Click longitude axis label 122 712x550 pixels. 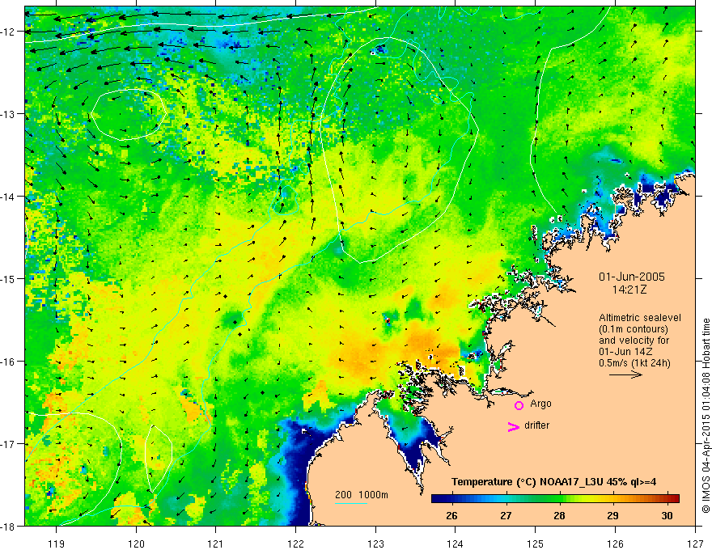coord(295,544)
